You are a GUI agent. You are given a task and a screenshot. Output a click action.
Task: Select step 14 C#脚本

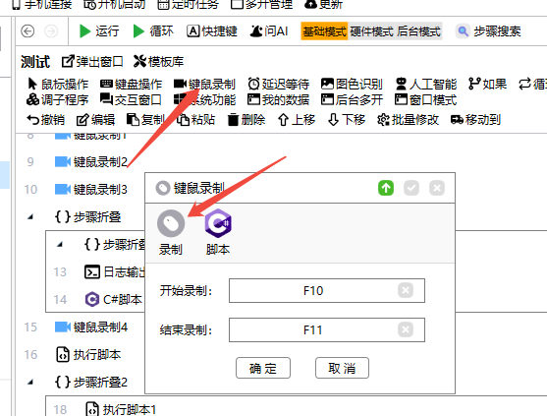pyautogui.click(x=114, y=300)
